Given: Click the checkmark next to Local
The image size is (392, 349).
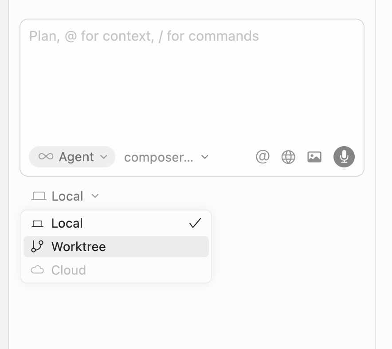Looking at the screenshot, I should (195, 223).
